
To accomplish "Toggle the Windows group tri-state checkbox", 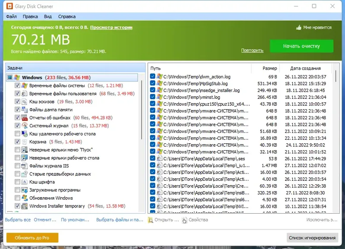I will pos(10,78).
